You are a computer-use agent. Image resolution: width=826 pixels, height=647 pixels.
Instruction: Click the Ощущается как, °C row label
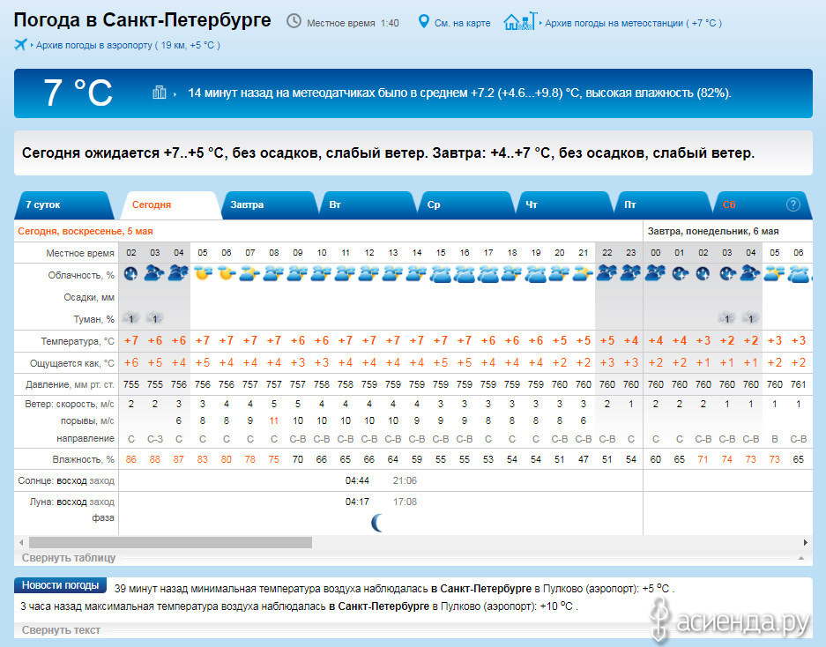(x=72, y=363)
